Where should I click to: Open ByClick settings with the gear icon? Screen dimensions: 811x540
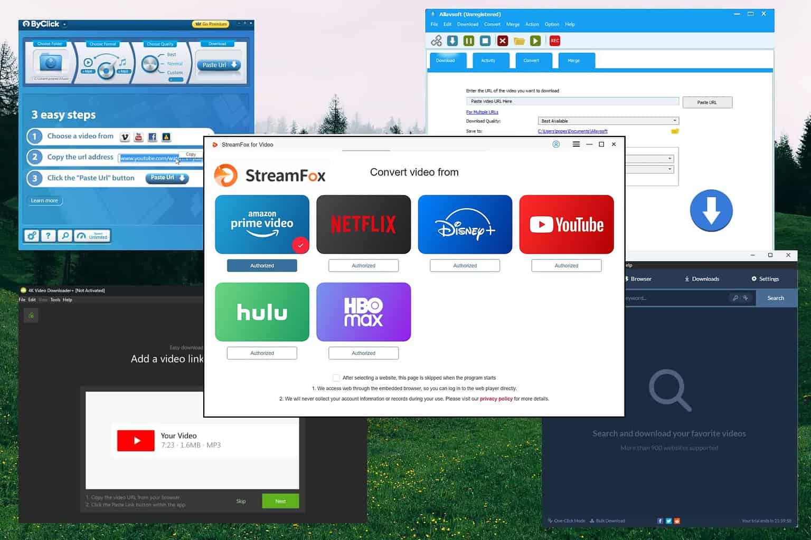(32, 236)
